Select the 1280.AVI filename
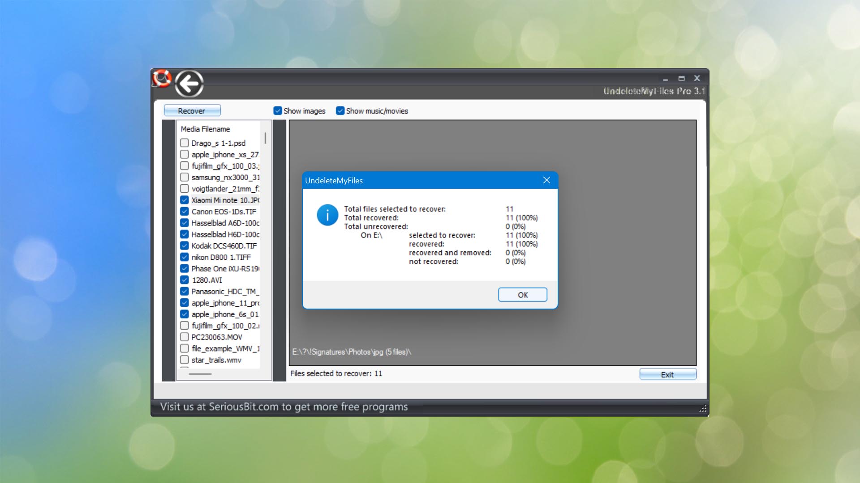This screenshot has height=483, width=860. (x=207, y=280)
